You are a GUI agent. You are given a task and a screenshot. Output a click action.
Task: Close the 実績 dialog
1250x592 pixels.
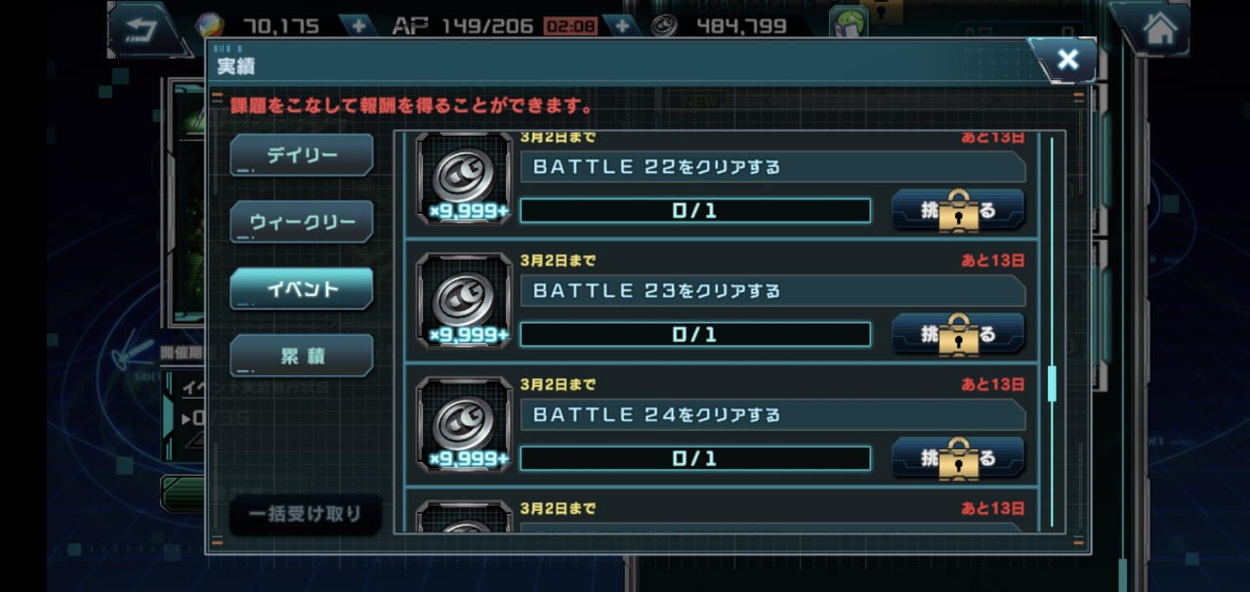pyautogui.click(x=1067, y=60)
